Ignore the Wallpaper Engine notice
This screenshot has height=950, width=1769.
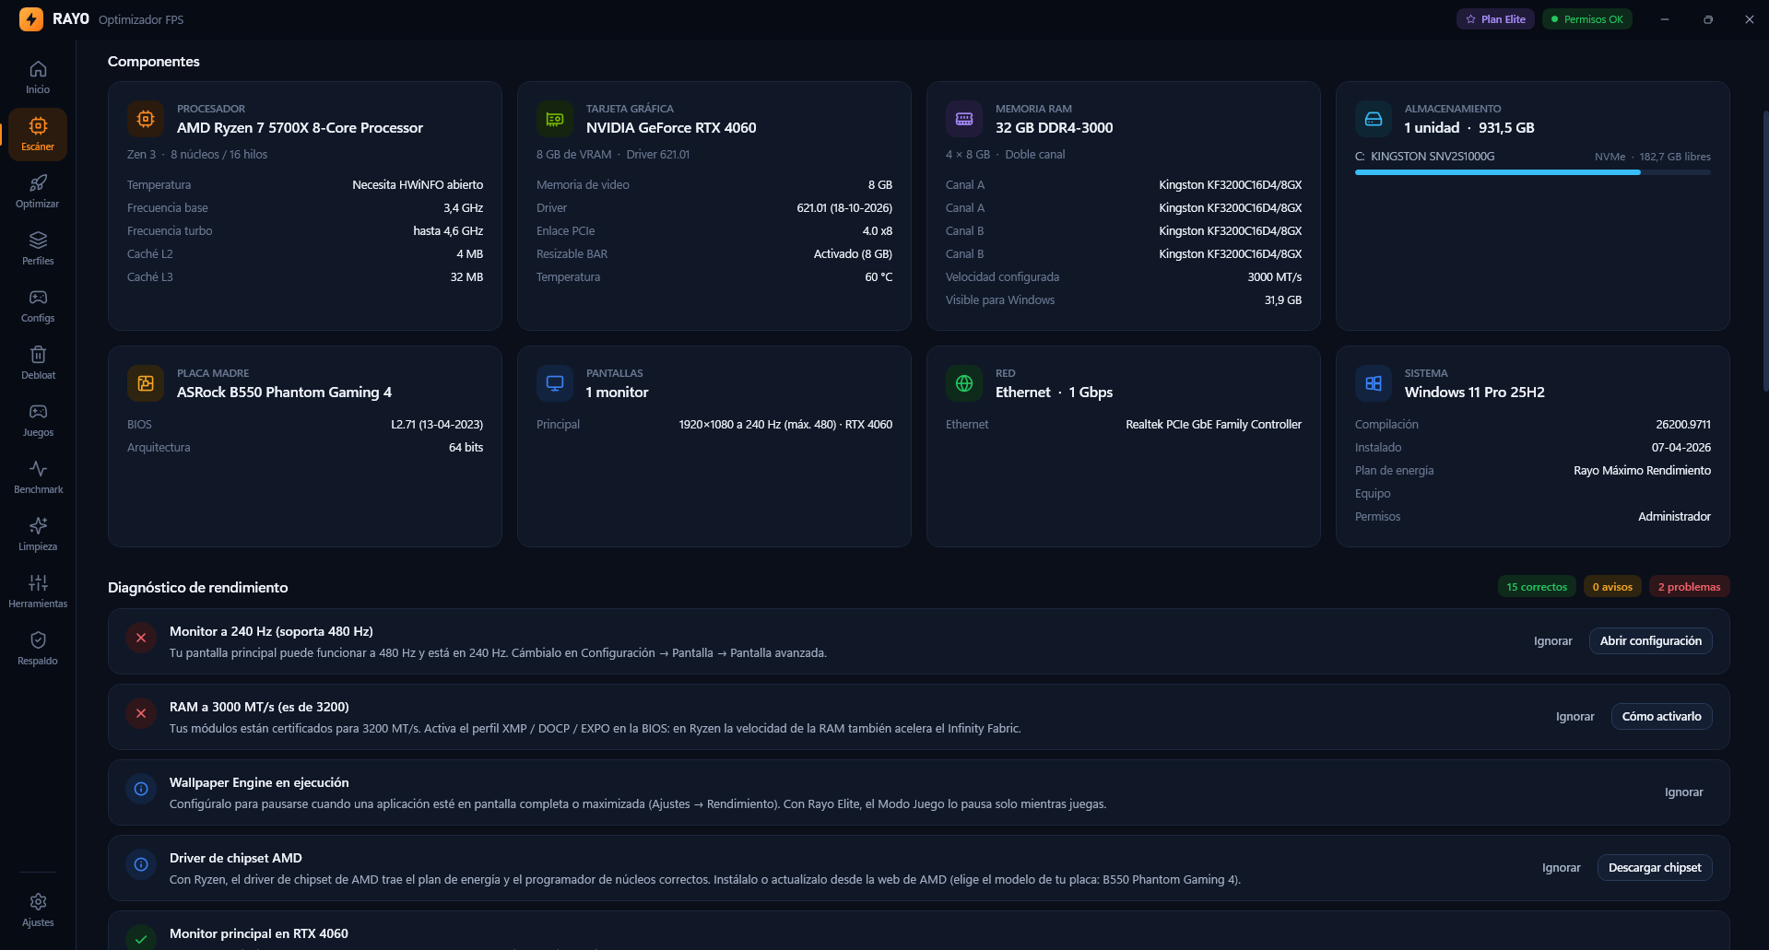[1683, 792]
